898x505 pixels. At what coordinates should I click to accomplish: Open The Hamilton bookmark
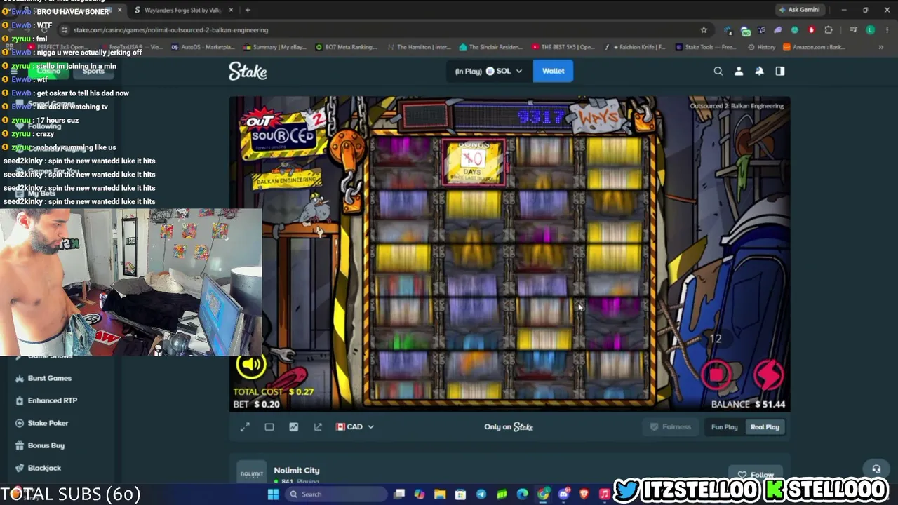(x=418, y=47)
